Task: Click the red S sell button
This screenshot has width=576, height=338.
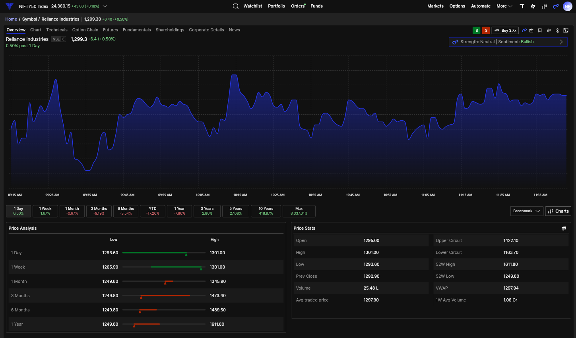Action: pos(486,31)
